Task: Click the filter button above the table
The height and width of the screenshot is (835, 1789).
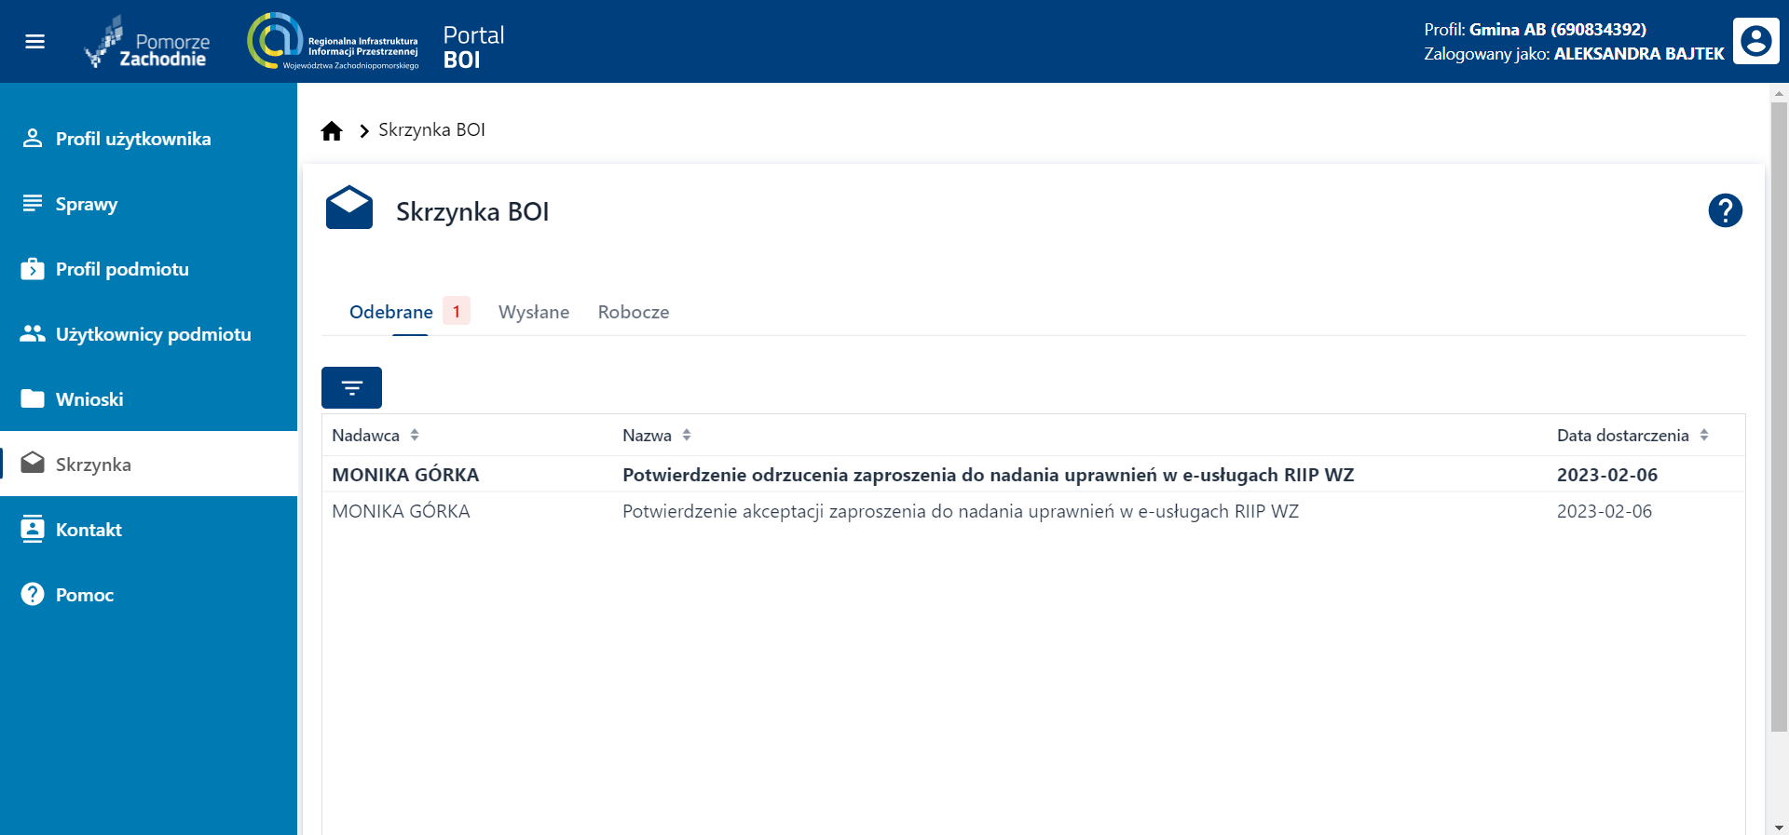Action: 351,388
